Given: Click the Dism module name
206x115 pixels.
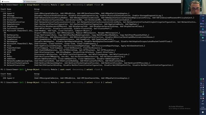Looking at the screenshot, I should point(9,46).
